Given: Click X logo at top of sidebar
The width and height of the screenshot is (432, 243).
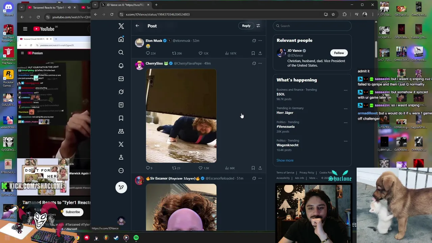Looking at the screenshot, I should pyautogui.click(x=121, y=26).
